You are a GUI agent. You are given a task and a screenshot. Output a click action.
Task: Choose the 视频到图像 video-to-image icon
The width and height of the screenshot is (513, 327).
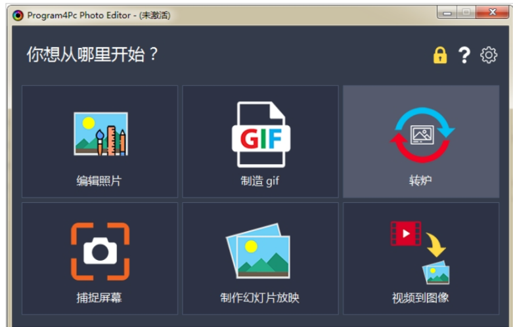pyautogui.click(x=420, y=253)
